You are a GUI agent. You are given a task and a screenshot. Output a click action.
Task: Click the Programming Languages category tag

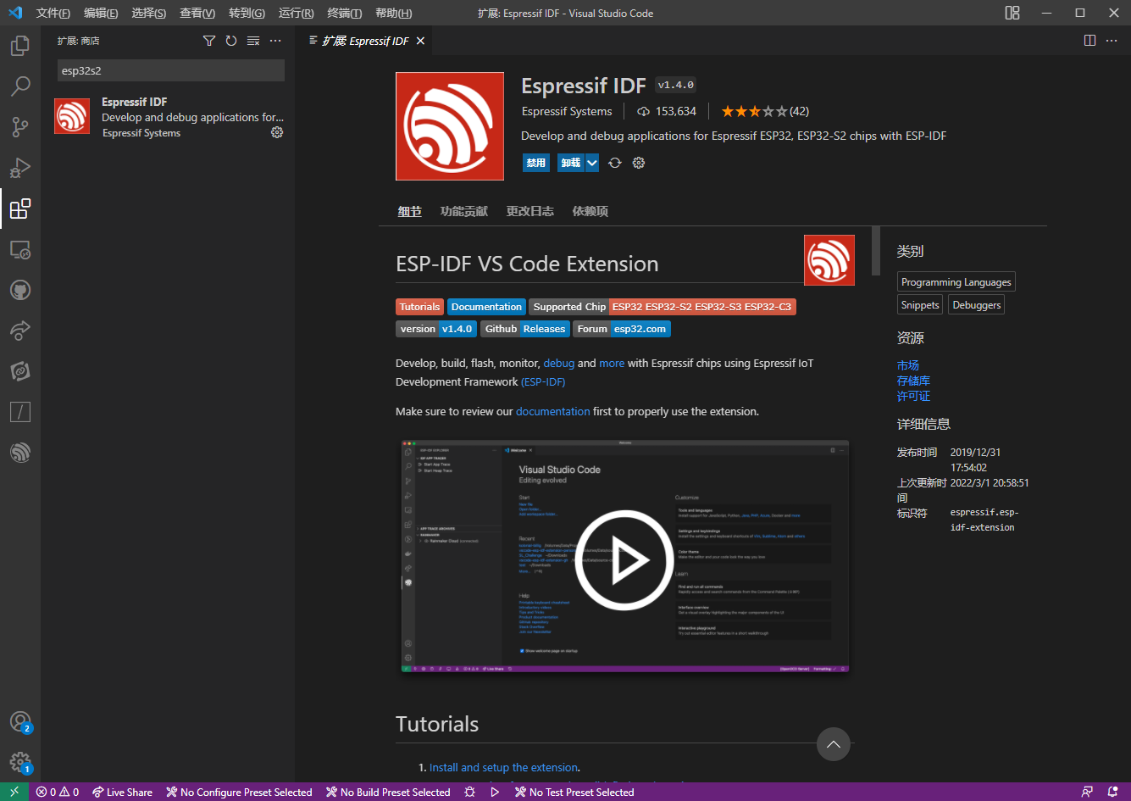coord(956,282)
